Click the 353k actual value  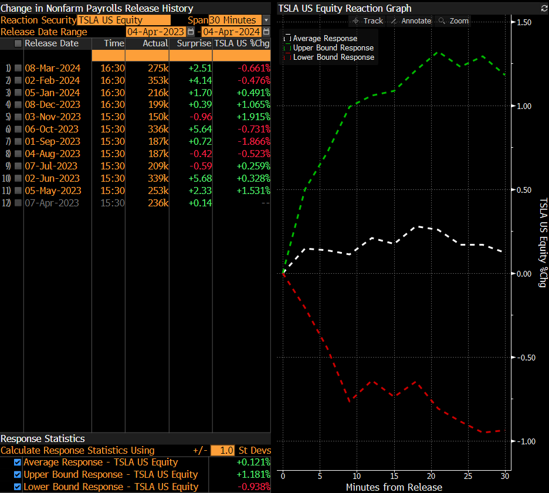tap(158, 80)
